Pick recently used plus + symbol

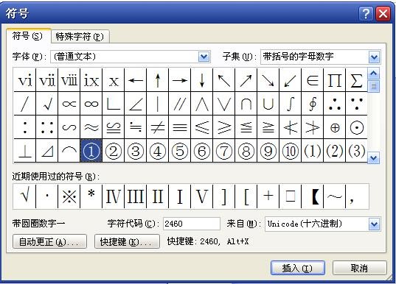click(x=268, y=196)
